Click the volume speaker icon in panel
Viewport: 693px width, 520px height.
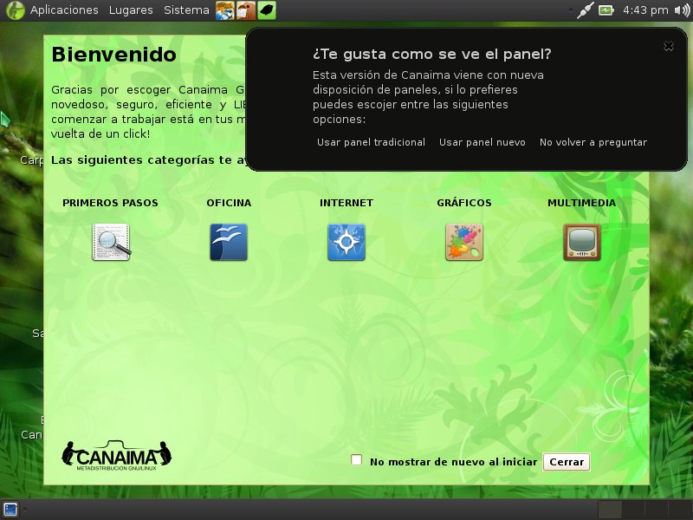tap(682, 10)
